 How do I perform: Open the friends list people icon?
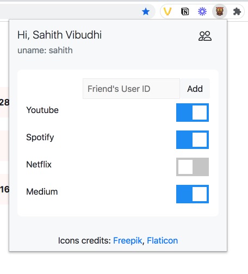click(205, 36)
